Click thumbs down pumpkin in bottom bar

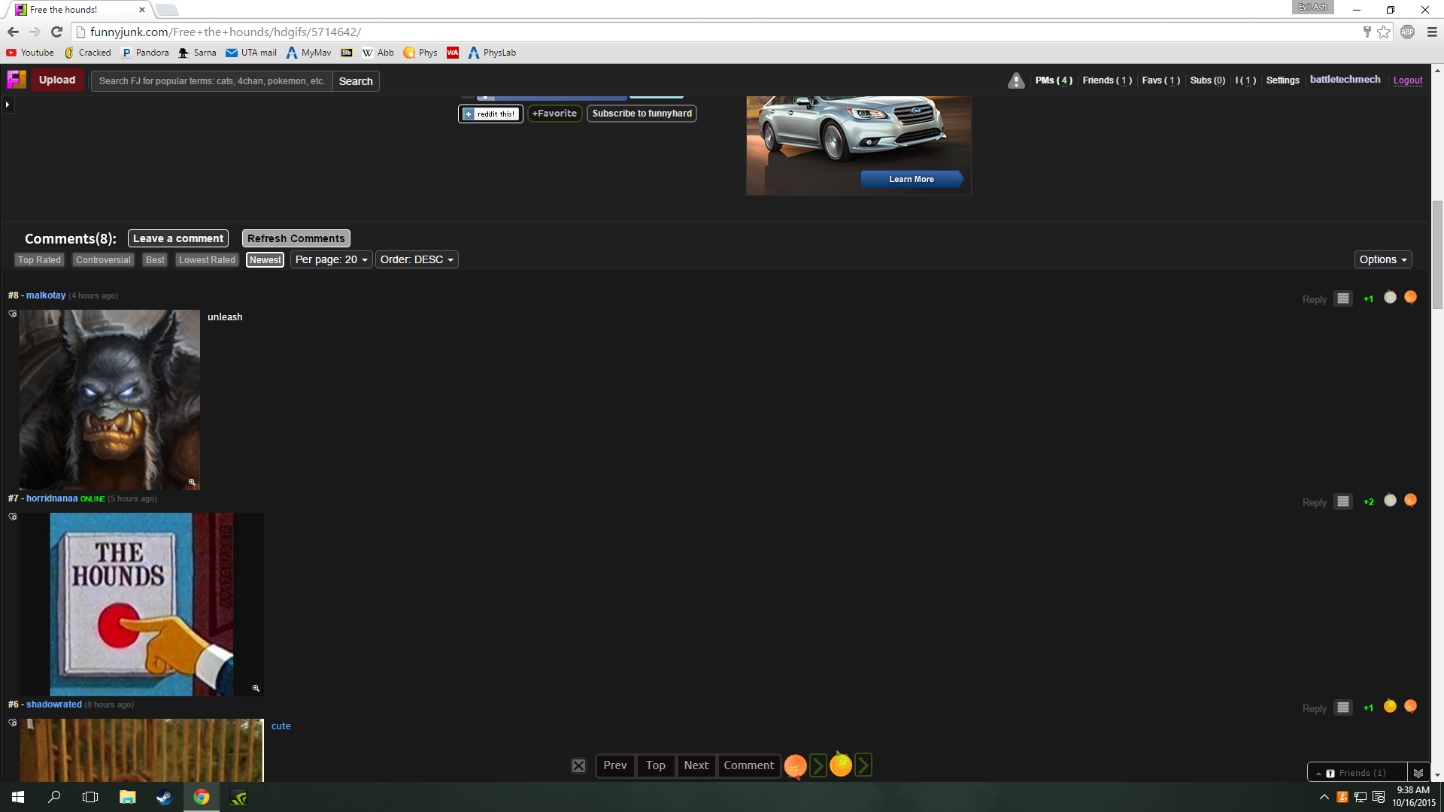(x=795, y=765)
